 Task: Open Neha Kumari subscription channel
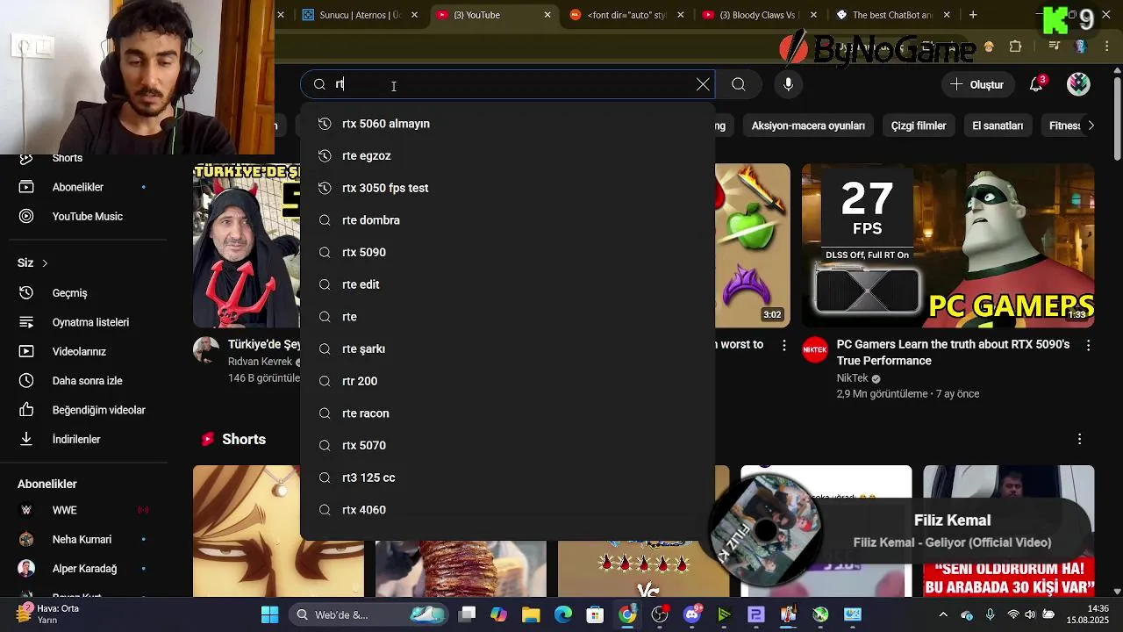tap(83, 539)
